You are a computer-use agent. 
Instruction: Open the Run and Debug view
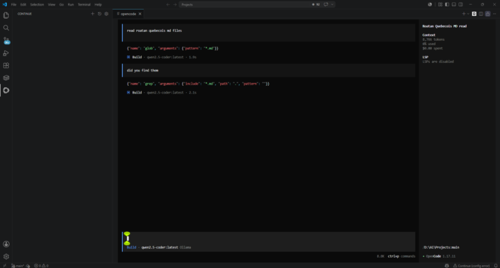tap(6, 53)
